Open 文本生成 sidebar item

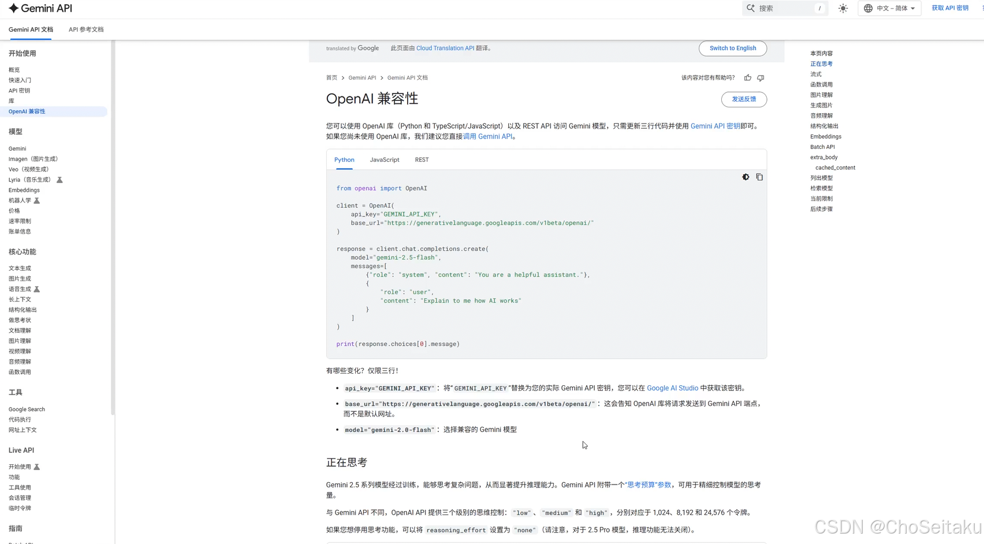pos(20,269)
